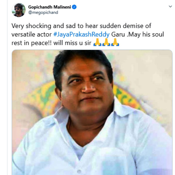The height and width of the screenshot is (175, 175).
Task: Click the middle folded hands emoji
Action: (106, 42)
